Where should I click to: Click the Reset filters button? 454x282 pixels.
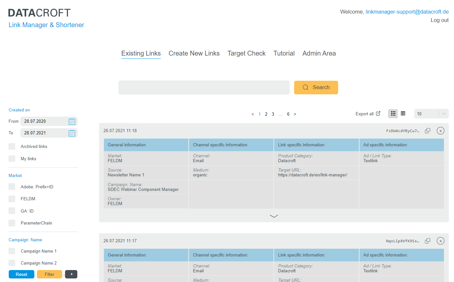[x=21, y=274]
